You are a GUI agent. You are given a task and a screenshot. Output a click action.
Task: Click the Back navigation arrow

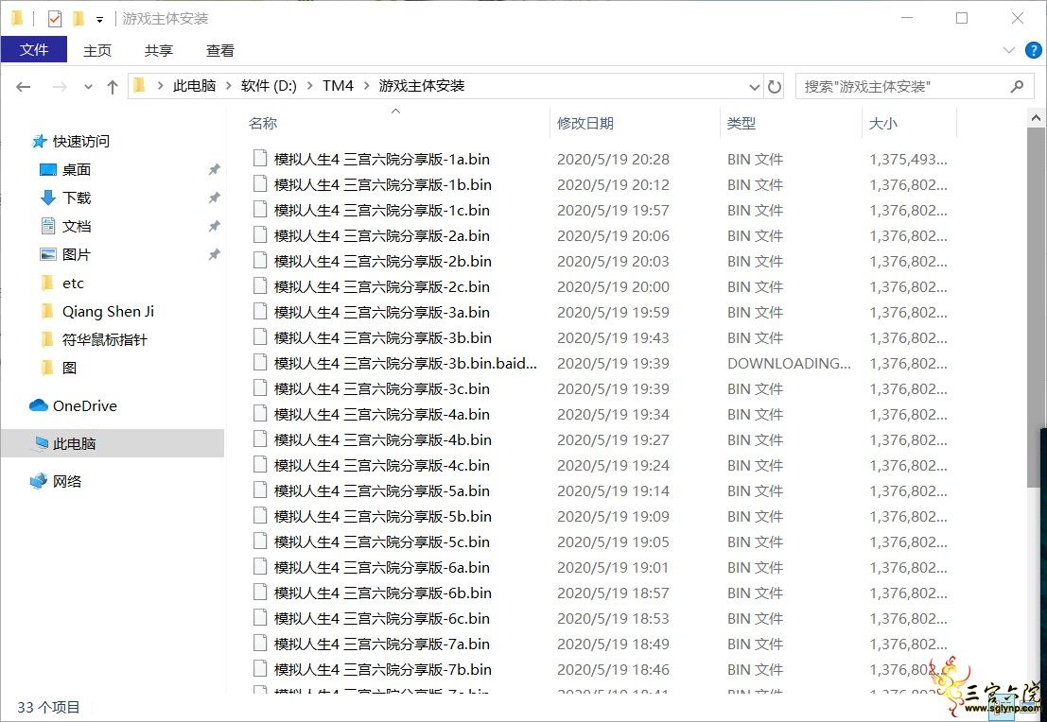coord(24,86)
